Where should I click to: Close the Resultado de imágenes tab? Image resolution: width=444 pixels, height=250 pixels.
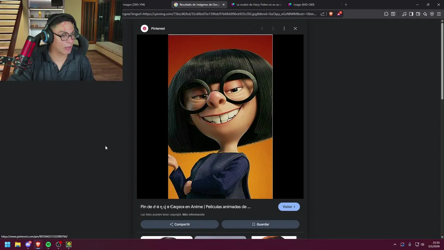tap(223, 5)
